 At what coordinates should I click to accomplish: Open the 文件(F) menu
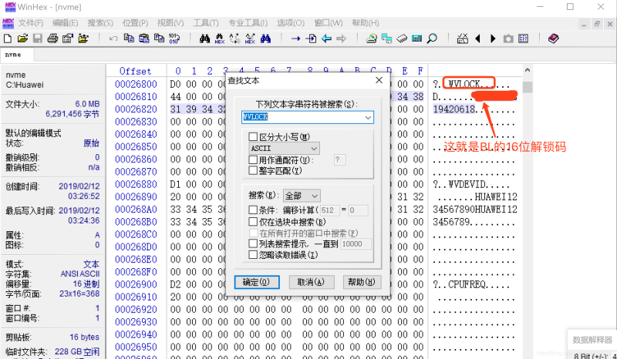(31, 23)
